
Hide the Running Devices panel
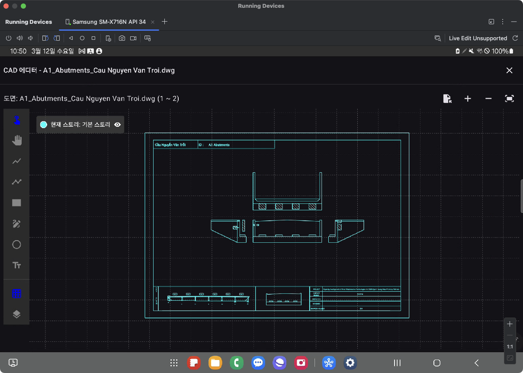point(514,22)
